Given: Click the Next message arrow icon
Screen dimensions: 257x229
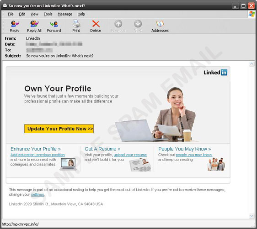Looking at the screenshot, I should click(x=138, y=24).
